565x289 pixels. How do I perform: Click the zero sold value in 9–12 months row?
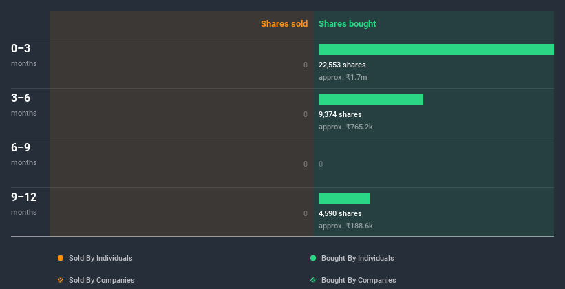point(306,214)
